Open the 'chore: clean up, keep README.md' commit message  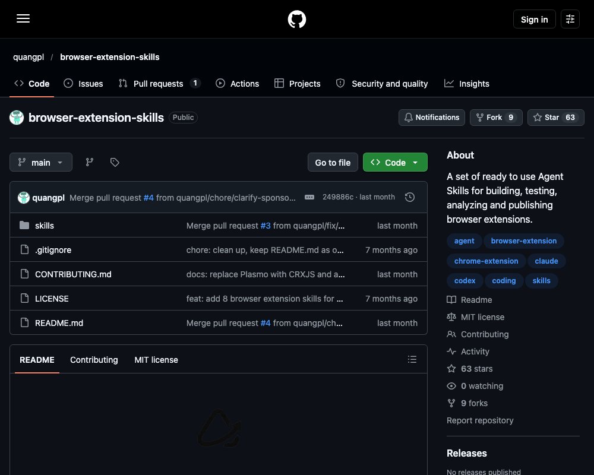pos(265,249)
